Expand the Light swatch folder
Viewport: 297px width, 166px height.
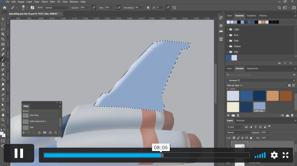pos(227,29)
